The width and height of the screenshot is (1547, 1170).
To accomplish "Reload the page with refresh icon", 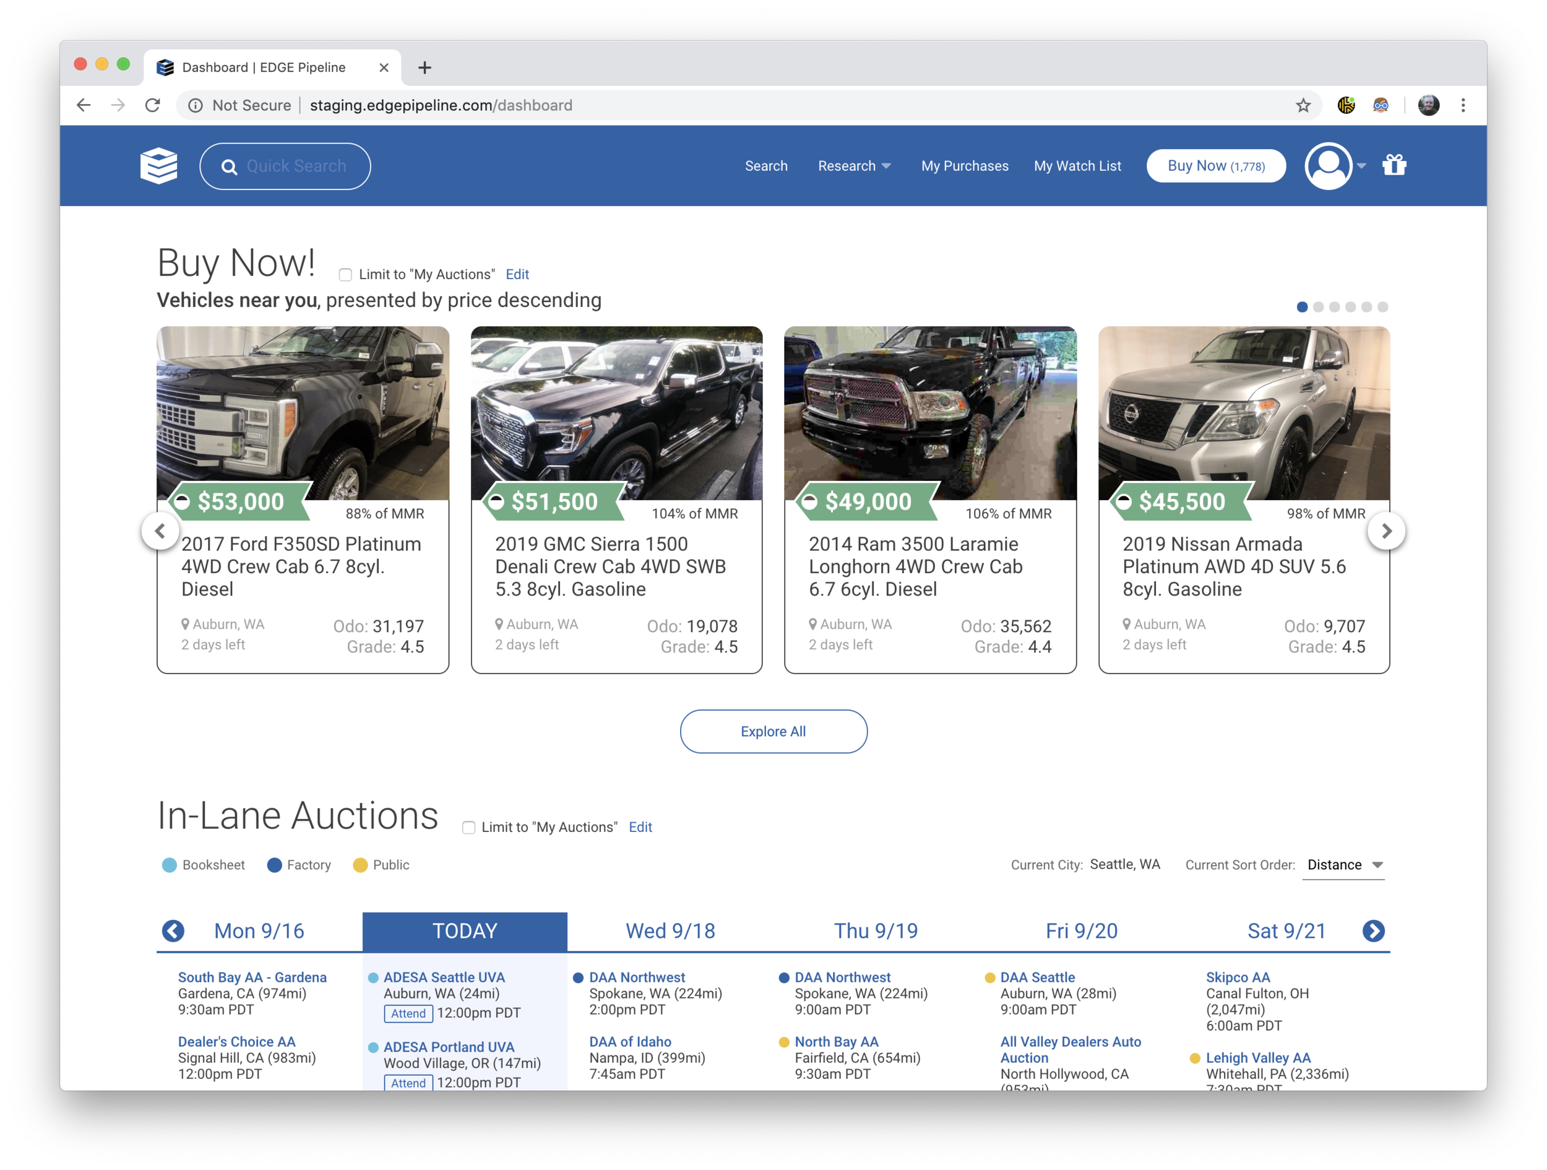I will click(x=152, y=105).
